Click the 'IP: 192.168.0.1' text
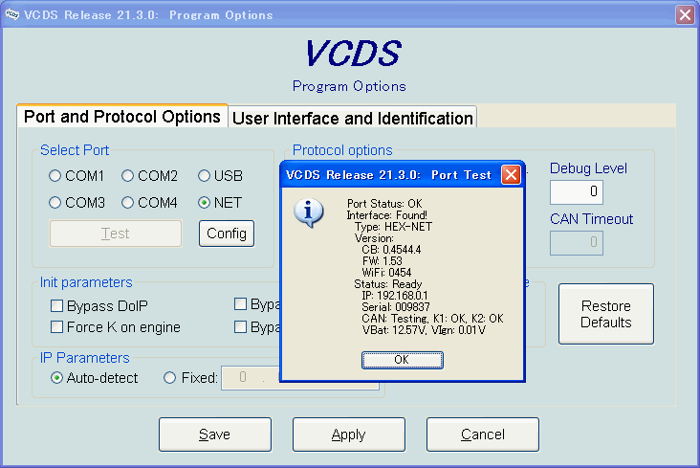This screenshot has height=468, width=700. (x=395, y=296)
